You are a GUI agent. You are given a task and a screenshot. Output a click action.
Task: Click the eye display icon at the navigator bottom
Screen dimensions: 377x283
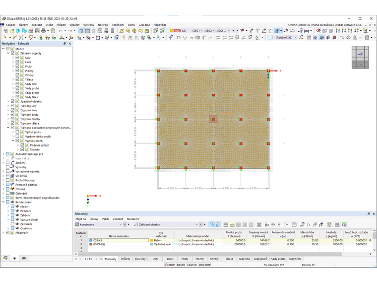(15, 258)
